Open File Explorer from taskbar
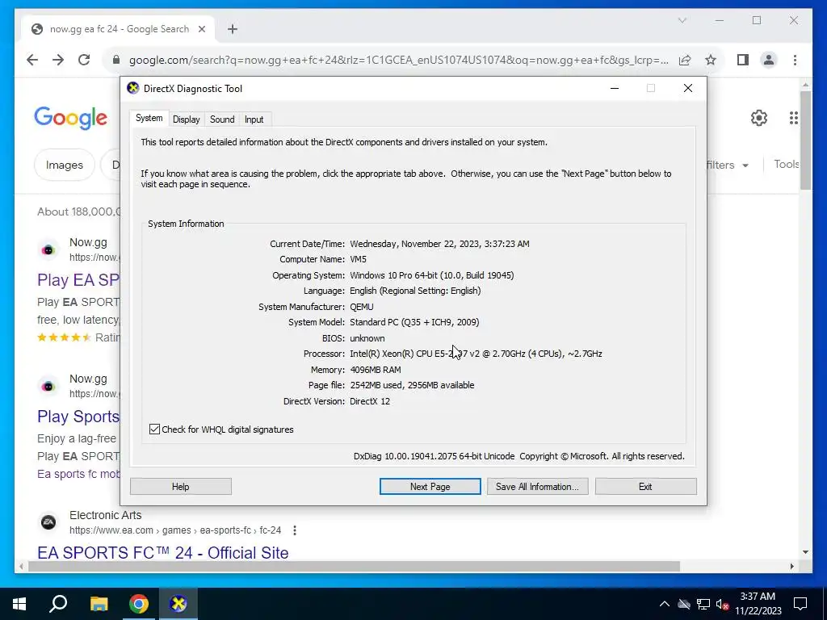 [99, 604]
